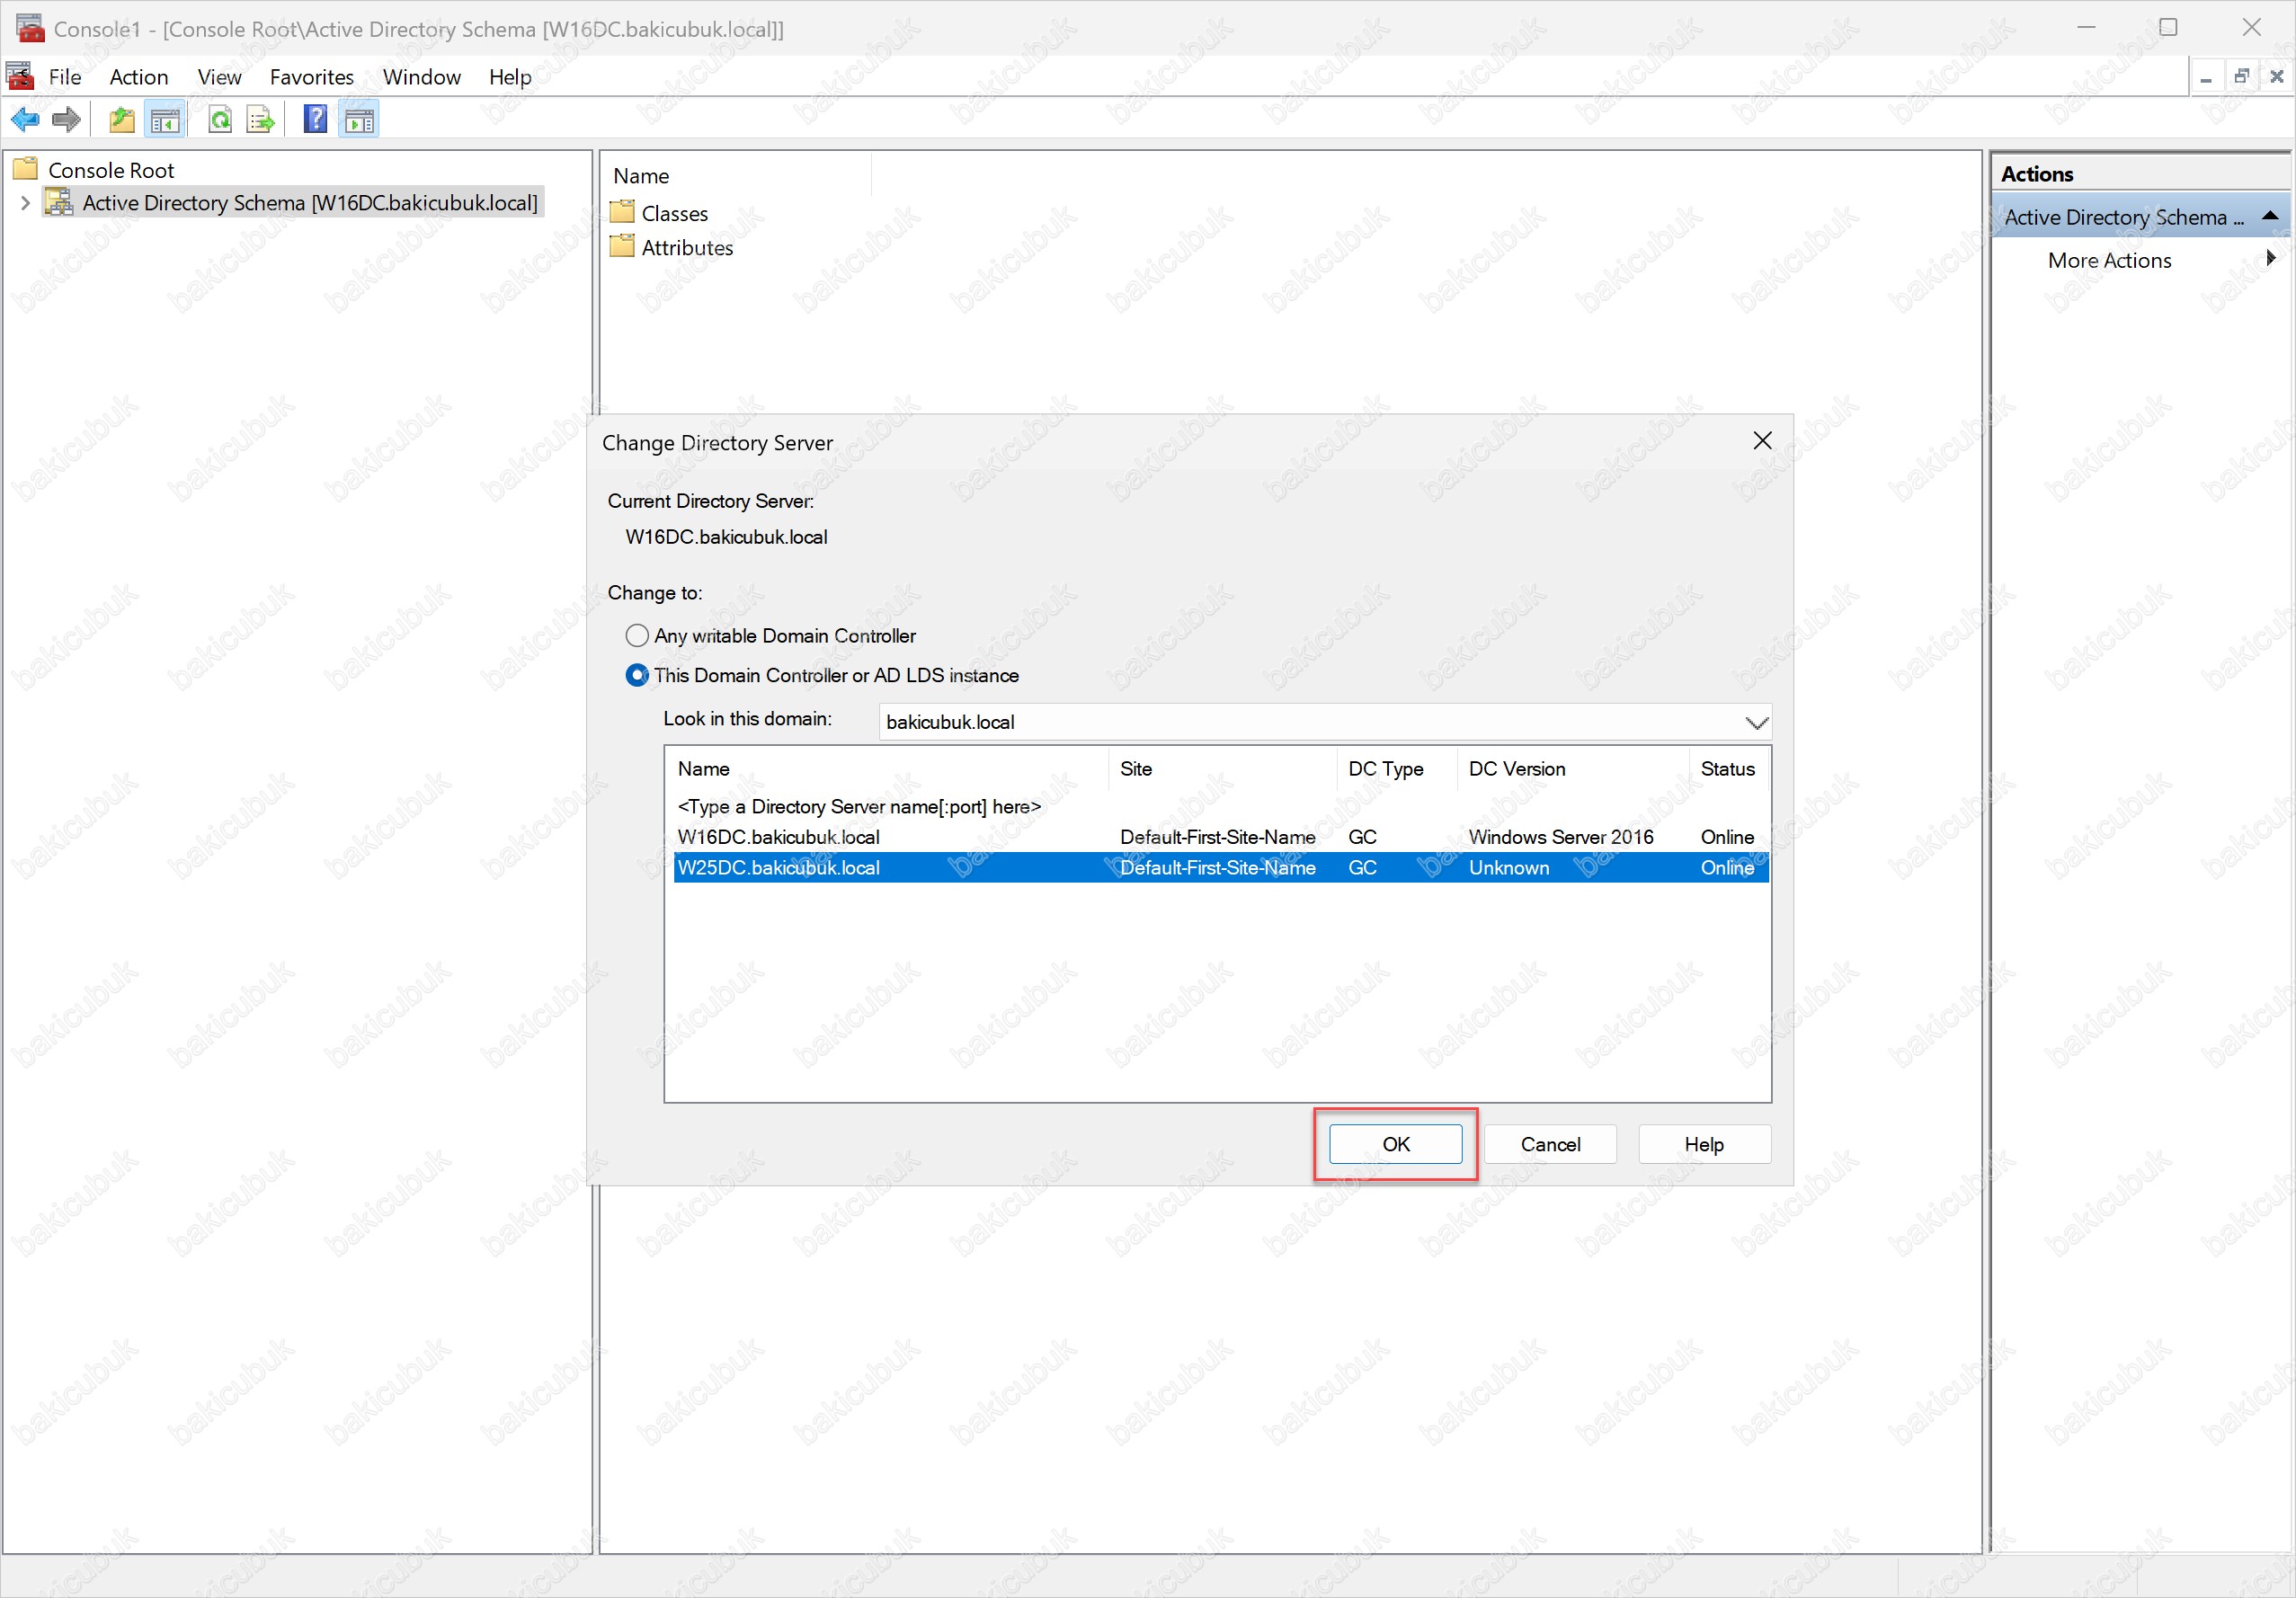The width and height of the screenshot is (2296, 1598).
Task: Select This Domain Controller or AD LDS instance
Action: click(x=822, y=675)
